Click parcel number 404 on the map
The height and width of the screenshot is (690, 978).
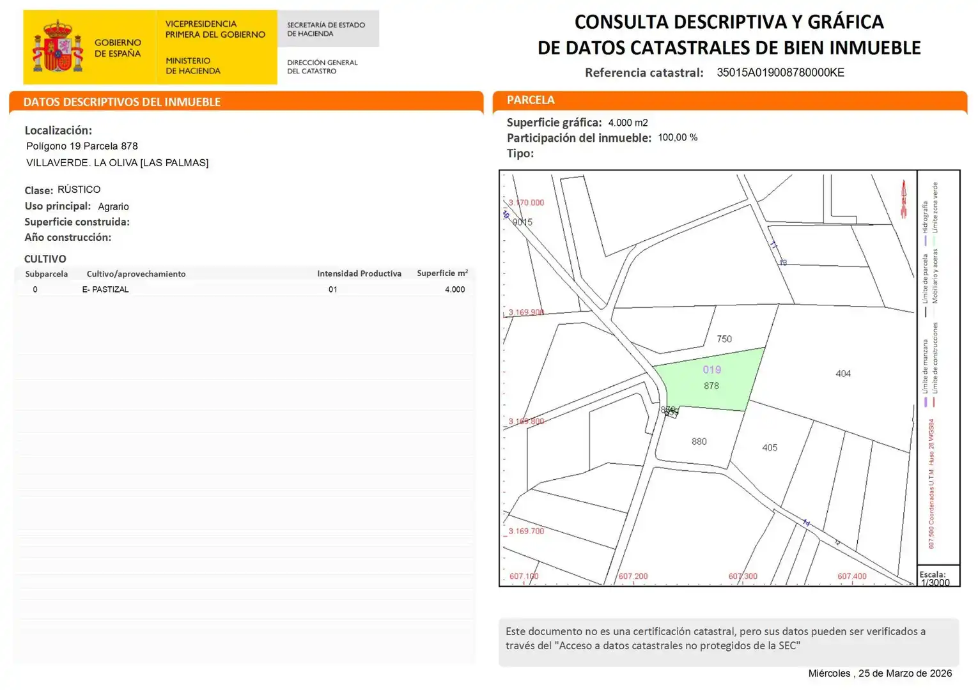843,374
